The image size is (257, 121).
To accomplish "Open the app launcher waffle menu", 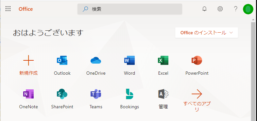I will coord(8,9).
